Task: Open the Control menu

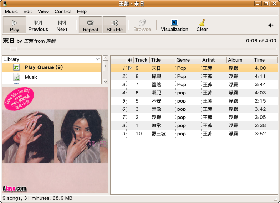Action: [x=63, y=11]
